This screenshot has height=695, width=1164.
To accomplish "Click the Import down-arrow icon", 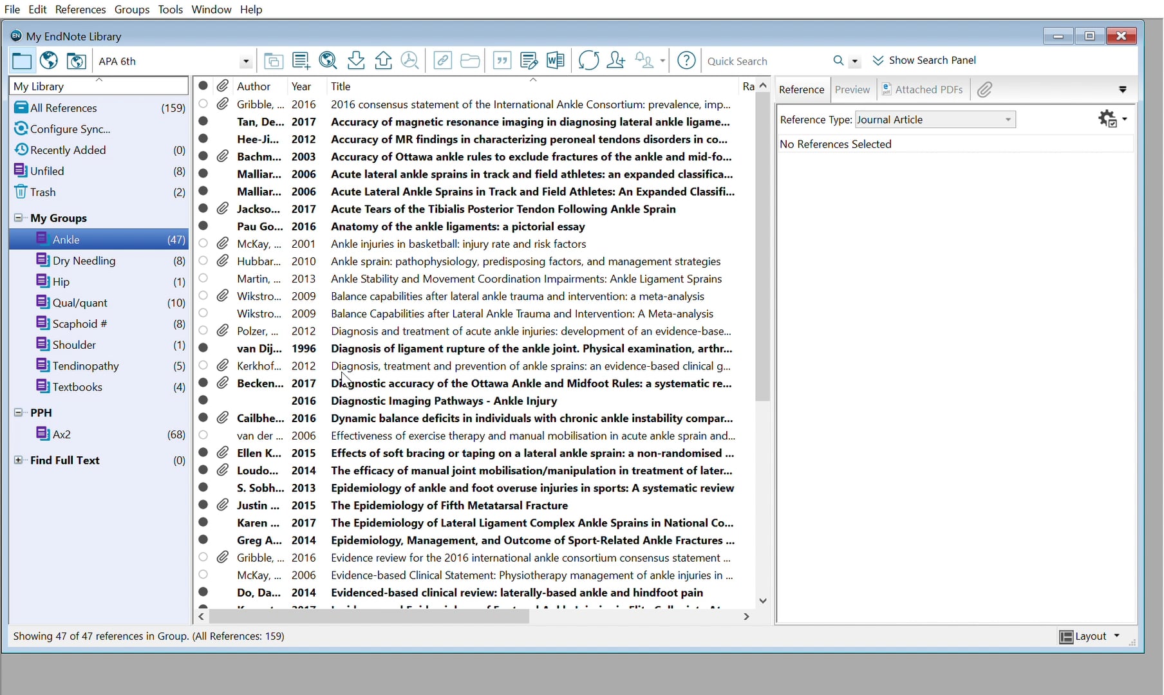I will 356,61.
